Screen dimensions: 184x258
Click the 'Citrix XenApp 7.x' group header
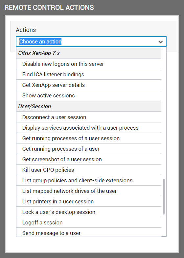click(89, 53)
